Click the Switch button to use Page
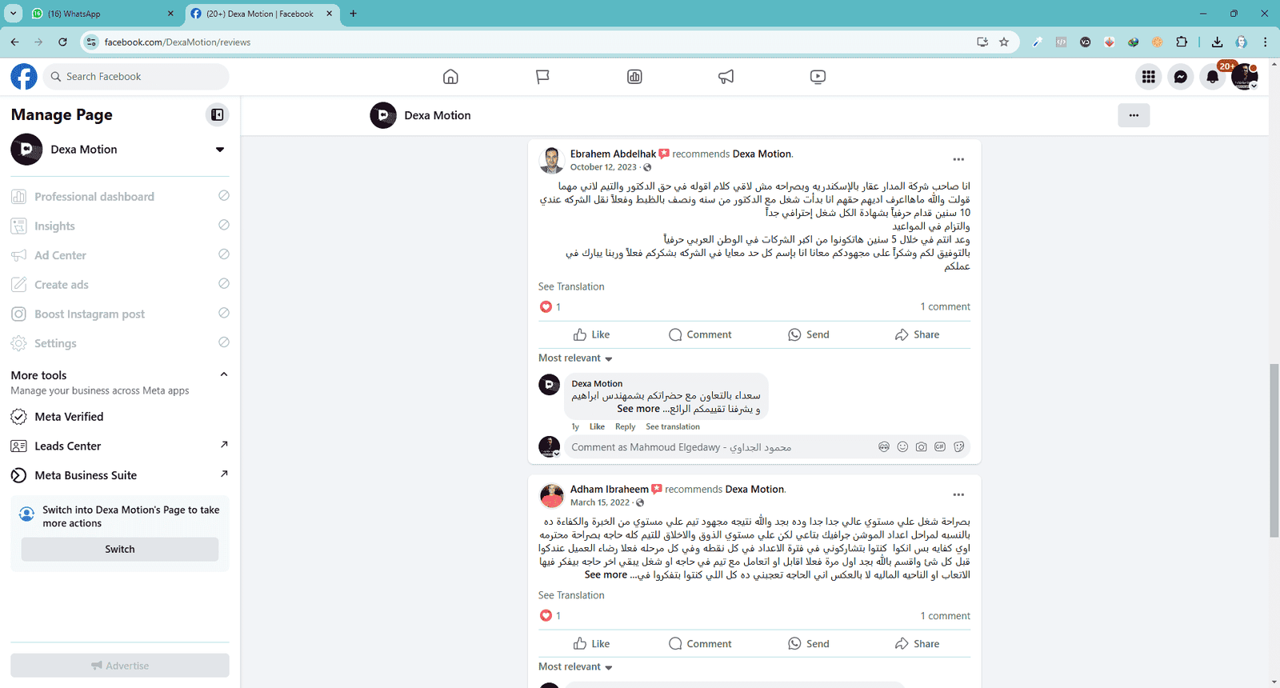 (x=120, y=550)
